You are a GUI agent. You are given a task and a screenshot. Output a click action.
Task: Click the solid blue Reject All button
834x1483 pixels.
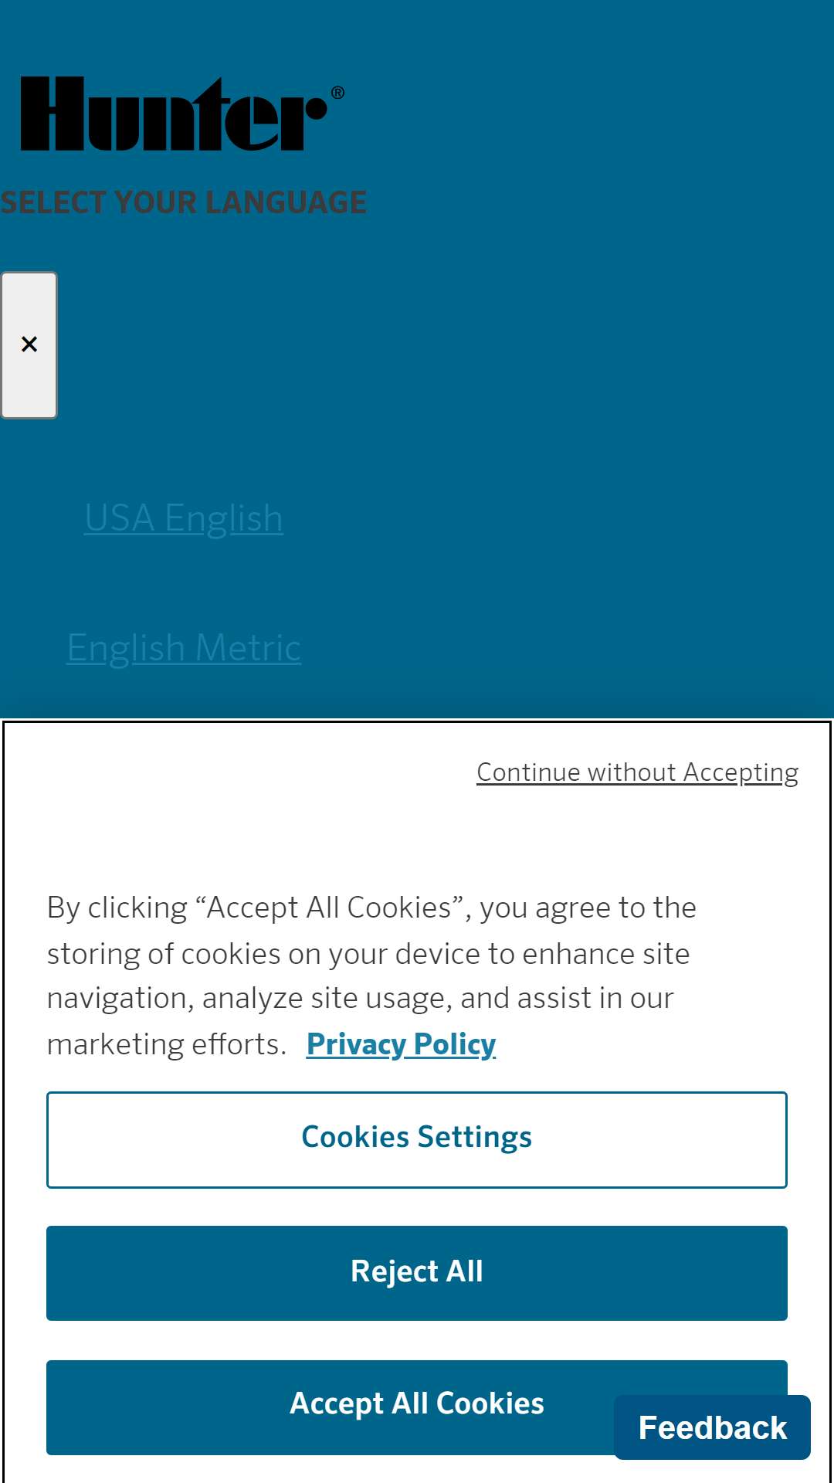417,1273
